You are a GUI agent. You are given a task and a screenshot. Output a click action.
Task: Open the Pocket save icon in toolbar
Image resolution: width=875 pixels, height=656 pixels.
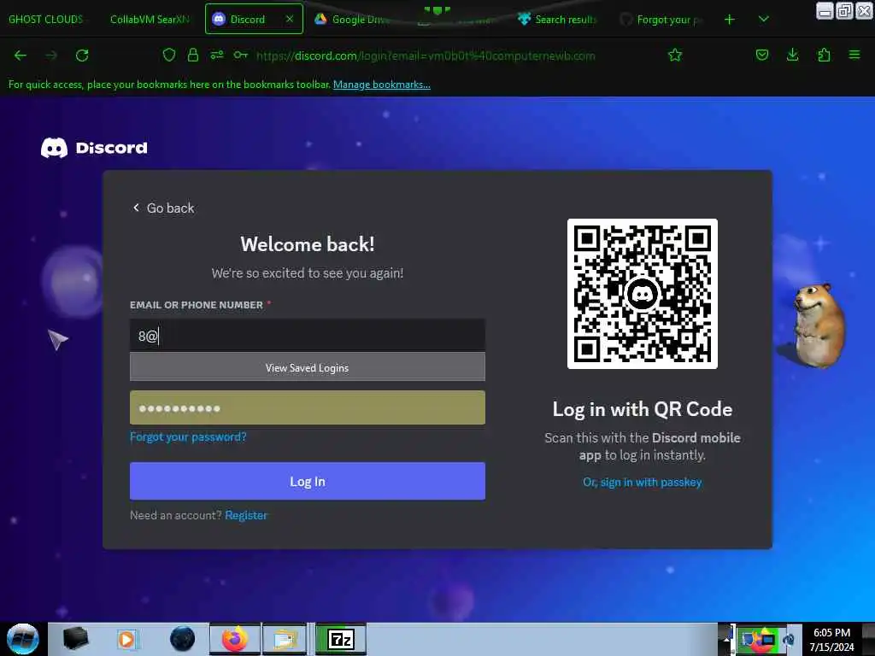tap(761, 55)
